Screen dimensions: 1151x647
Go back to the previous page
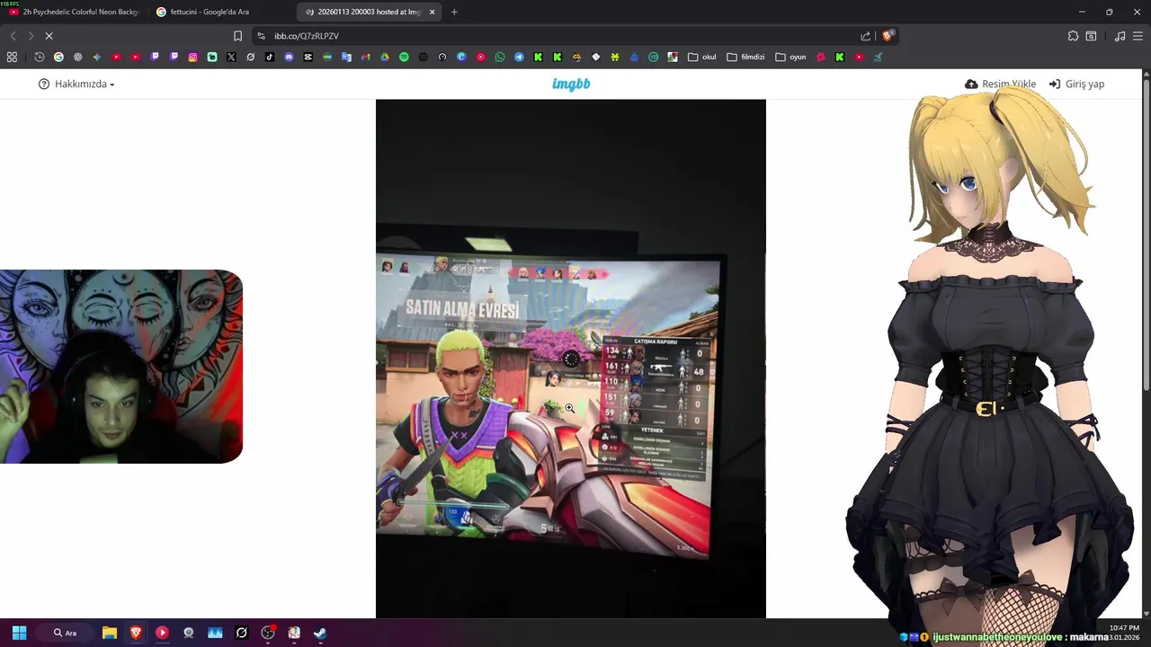tap(13, 36)
